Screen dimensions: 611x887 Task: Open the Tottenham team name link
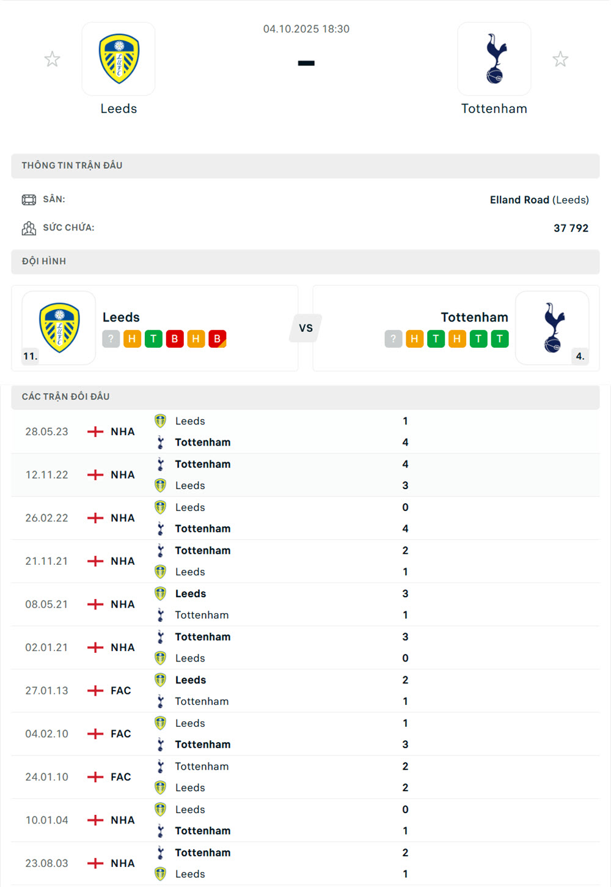[x=475, y=317]
